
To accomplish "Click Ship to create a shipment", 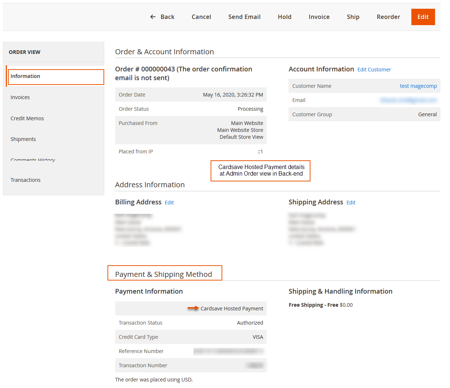I will click(353, 17).
